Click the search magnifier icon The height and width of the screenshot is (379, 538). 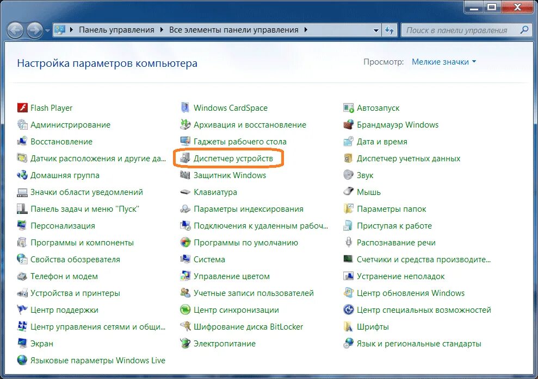[524, 30]
